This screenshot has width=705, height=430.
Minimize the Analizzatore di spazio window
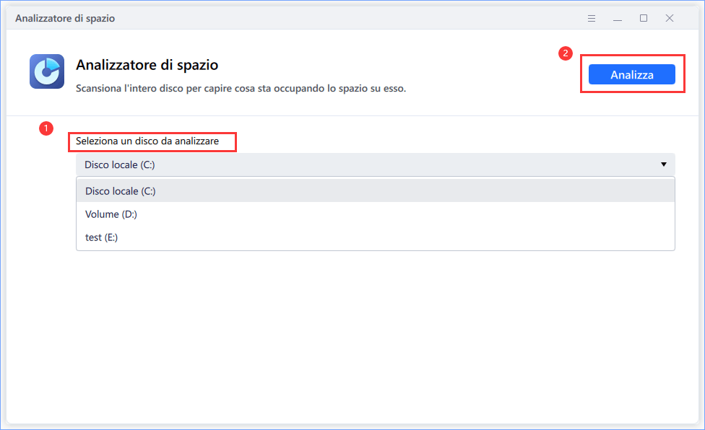coord(618,19)
